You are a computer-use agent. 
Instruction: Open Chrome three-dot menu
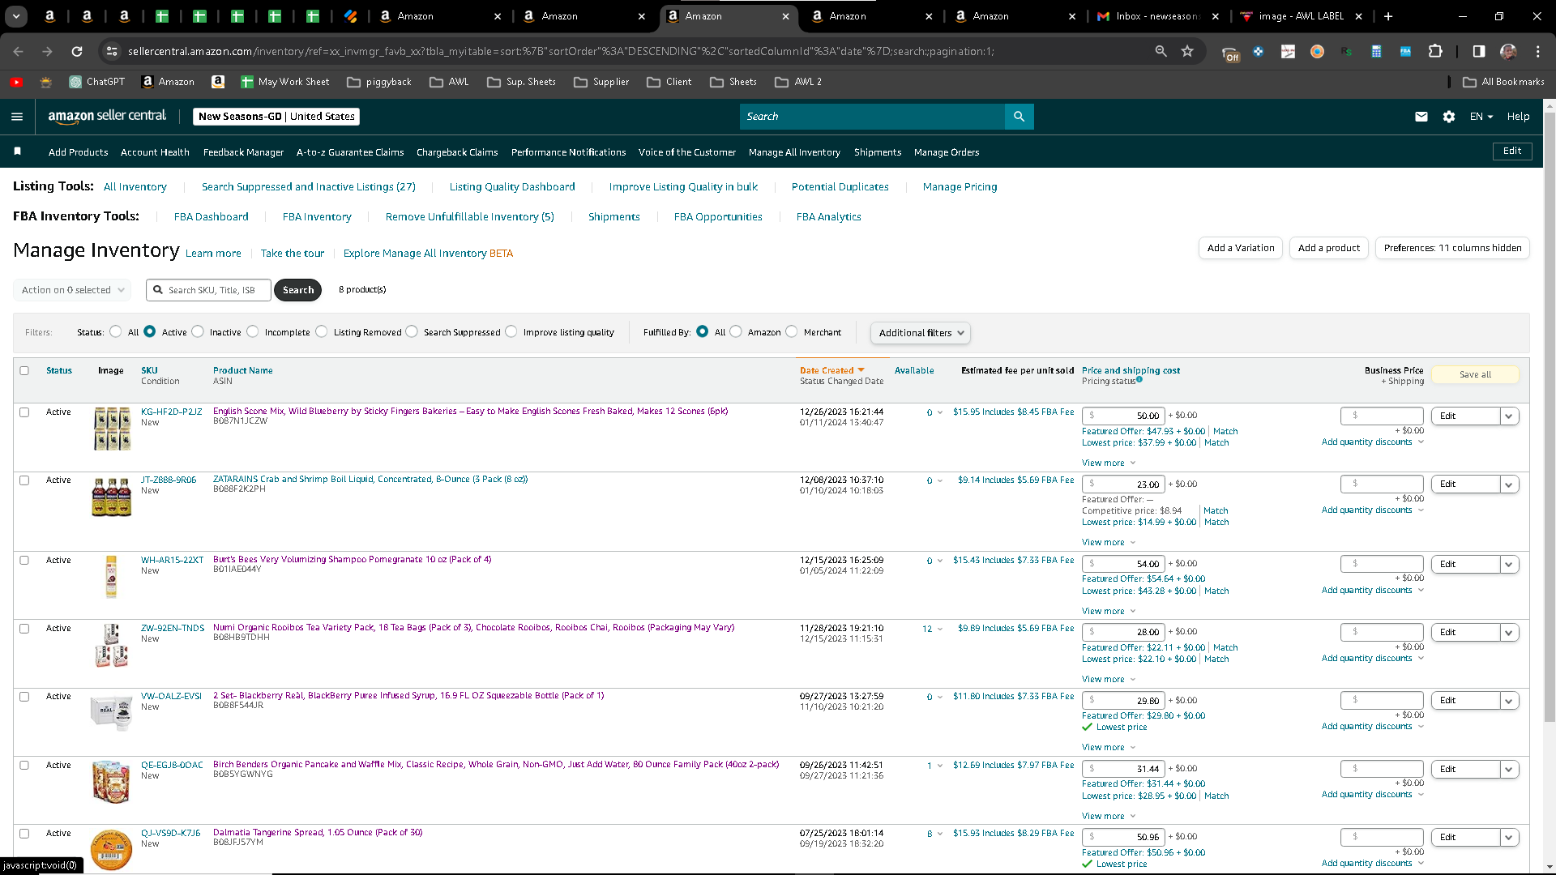1537,51
